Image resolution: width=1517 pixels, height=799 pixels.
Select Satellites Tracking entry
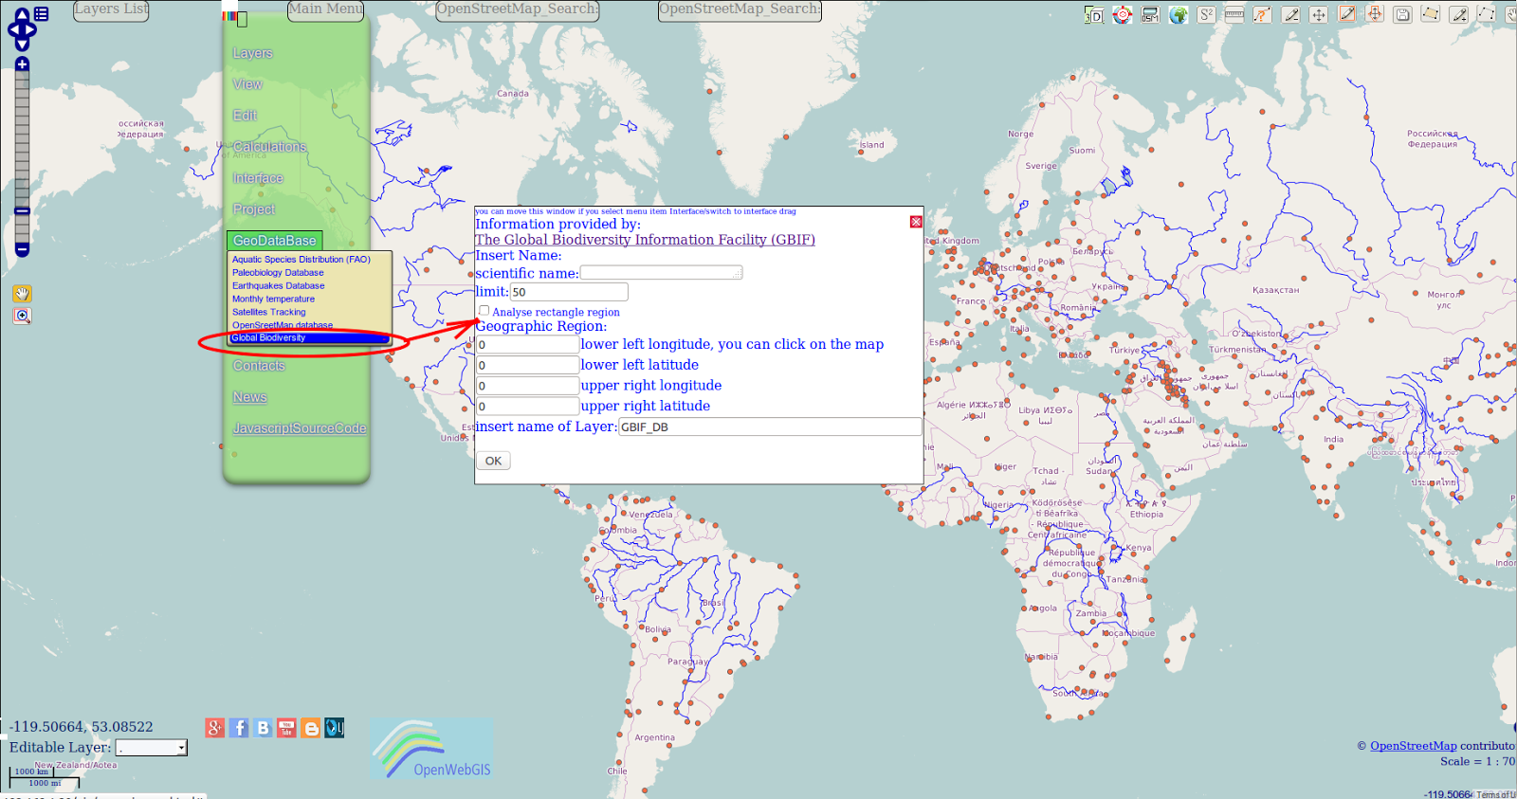(269, 312)
